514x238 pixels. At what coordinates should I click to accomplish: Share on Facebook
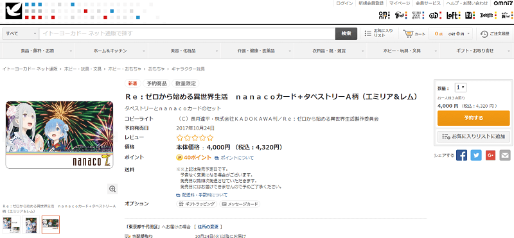pyautogui.click(x=461, y=155)
